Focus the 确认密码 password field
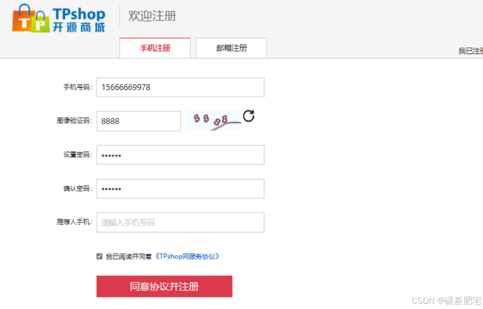This screenshot has height=309, width=483. pos(180,189)
